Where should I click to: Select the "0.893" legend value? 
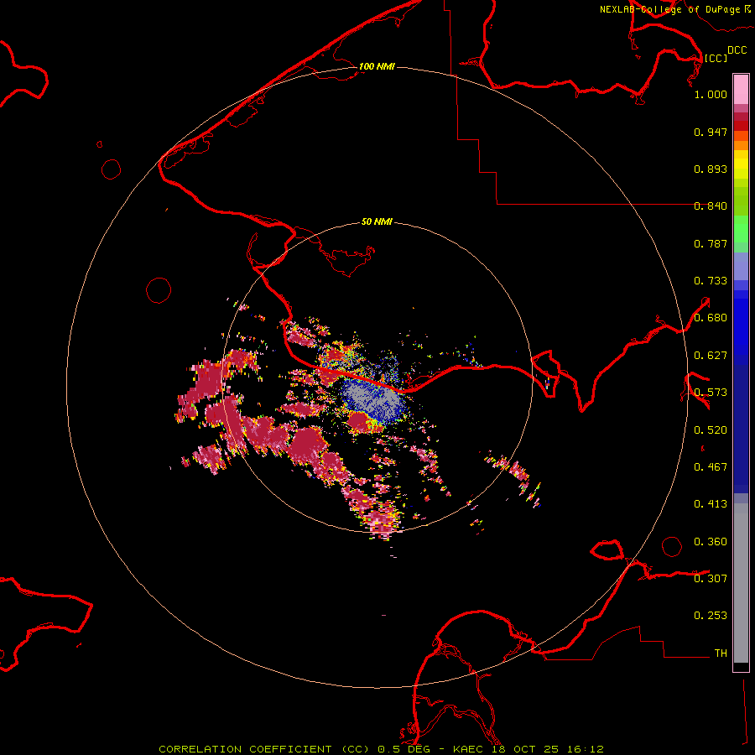[711, 169]
